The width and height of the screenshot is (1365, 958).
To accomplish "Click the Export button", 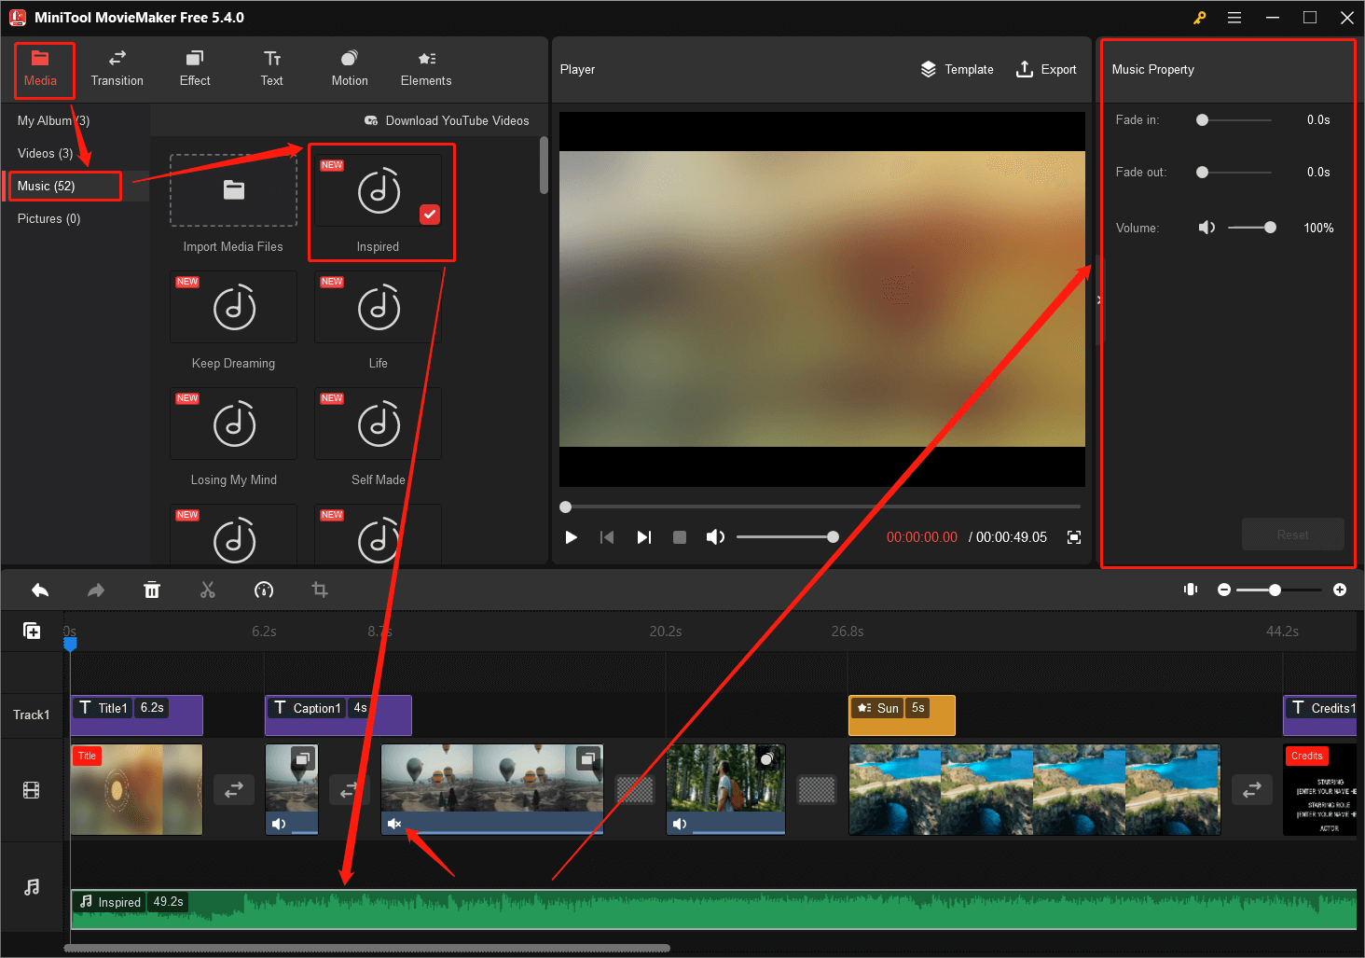I will [x=1046, y=69].
